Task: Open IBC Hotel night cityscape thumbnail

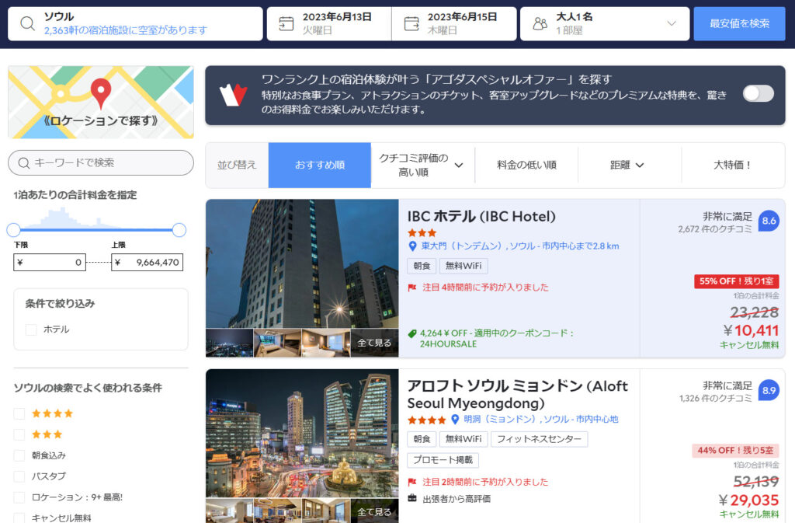Action: pyautogui.click(x=229, y=343)
